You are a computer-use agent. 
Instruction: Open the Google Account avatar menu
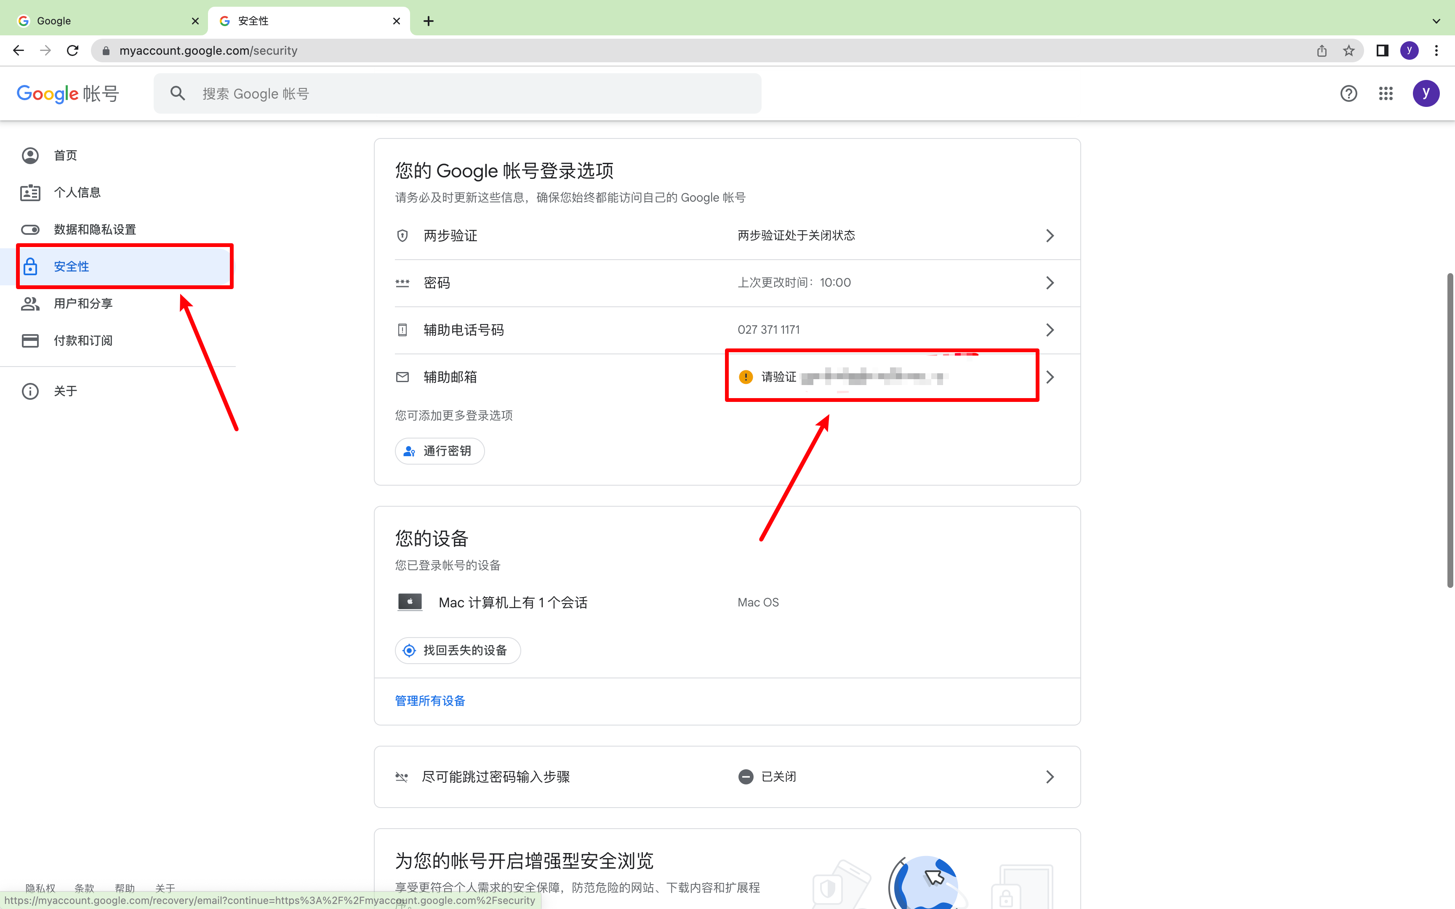(1426, 93)
